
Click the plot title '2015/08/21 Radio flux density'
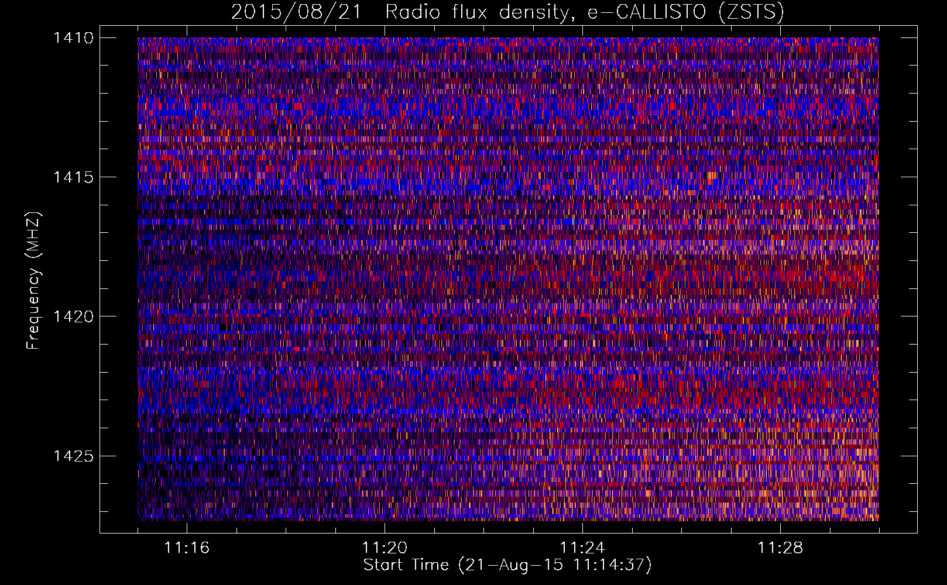(x=507, y=12)
